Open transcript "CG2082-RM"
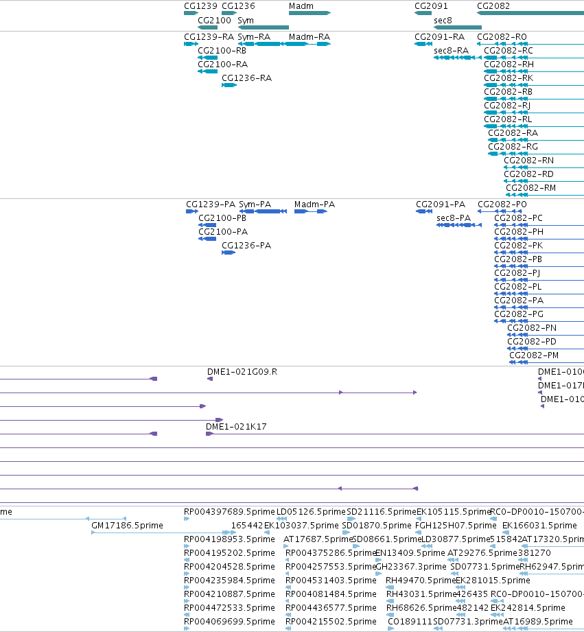Viewport: 584px width, 632px height. click(530, 188)
